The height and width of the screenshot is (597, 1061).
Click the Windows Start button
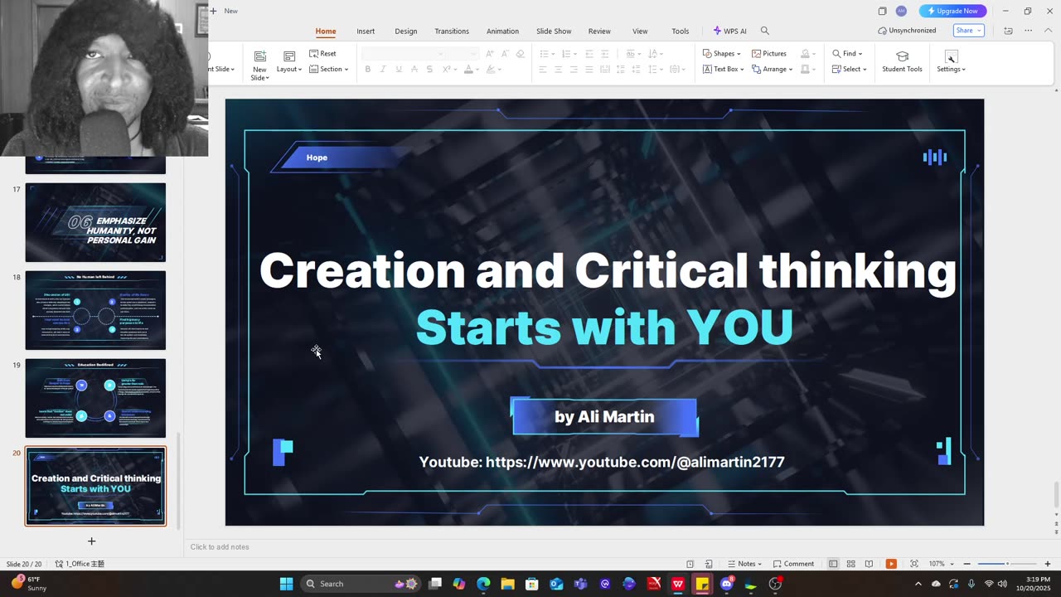point(286,584)
